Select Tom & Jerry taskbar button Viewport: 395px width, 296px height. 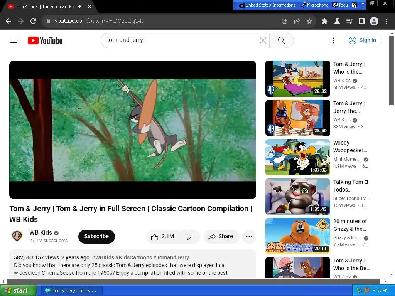(71, 291)
